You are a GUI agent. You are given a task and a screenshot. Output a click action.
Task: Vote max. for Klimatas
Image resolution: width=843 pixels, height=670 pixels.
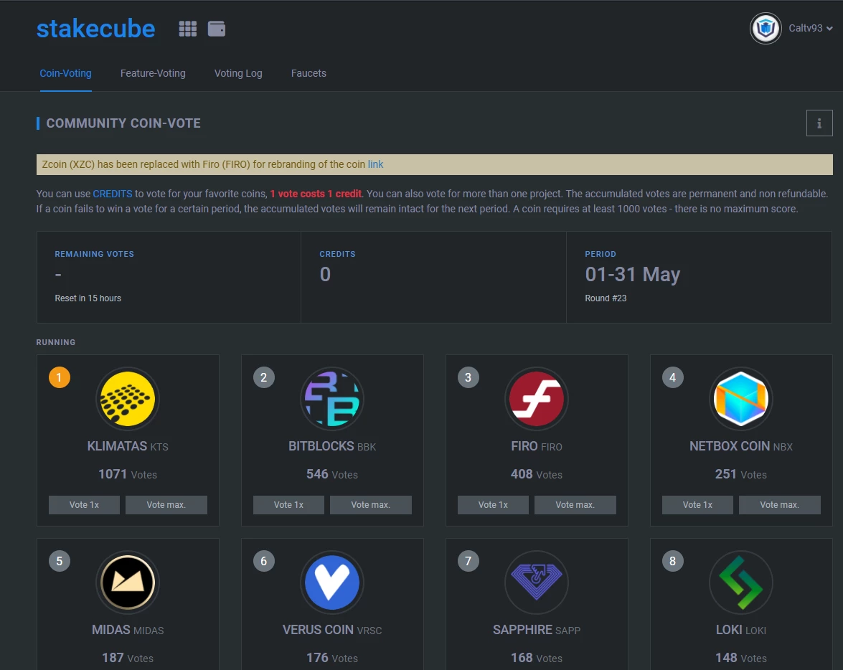tap(166, 505)
